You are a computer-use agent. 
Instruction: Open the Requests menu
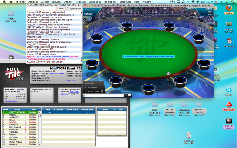(81, 2)
